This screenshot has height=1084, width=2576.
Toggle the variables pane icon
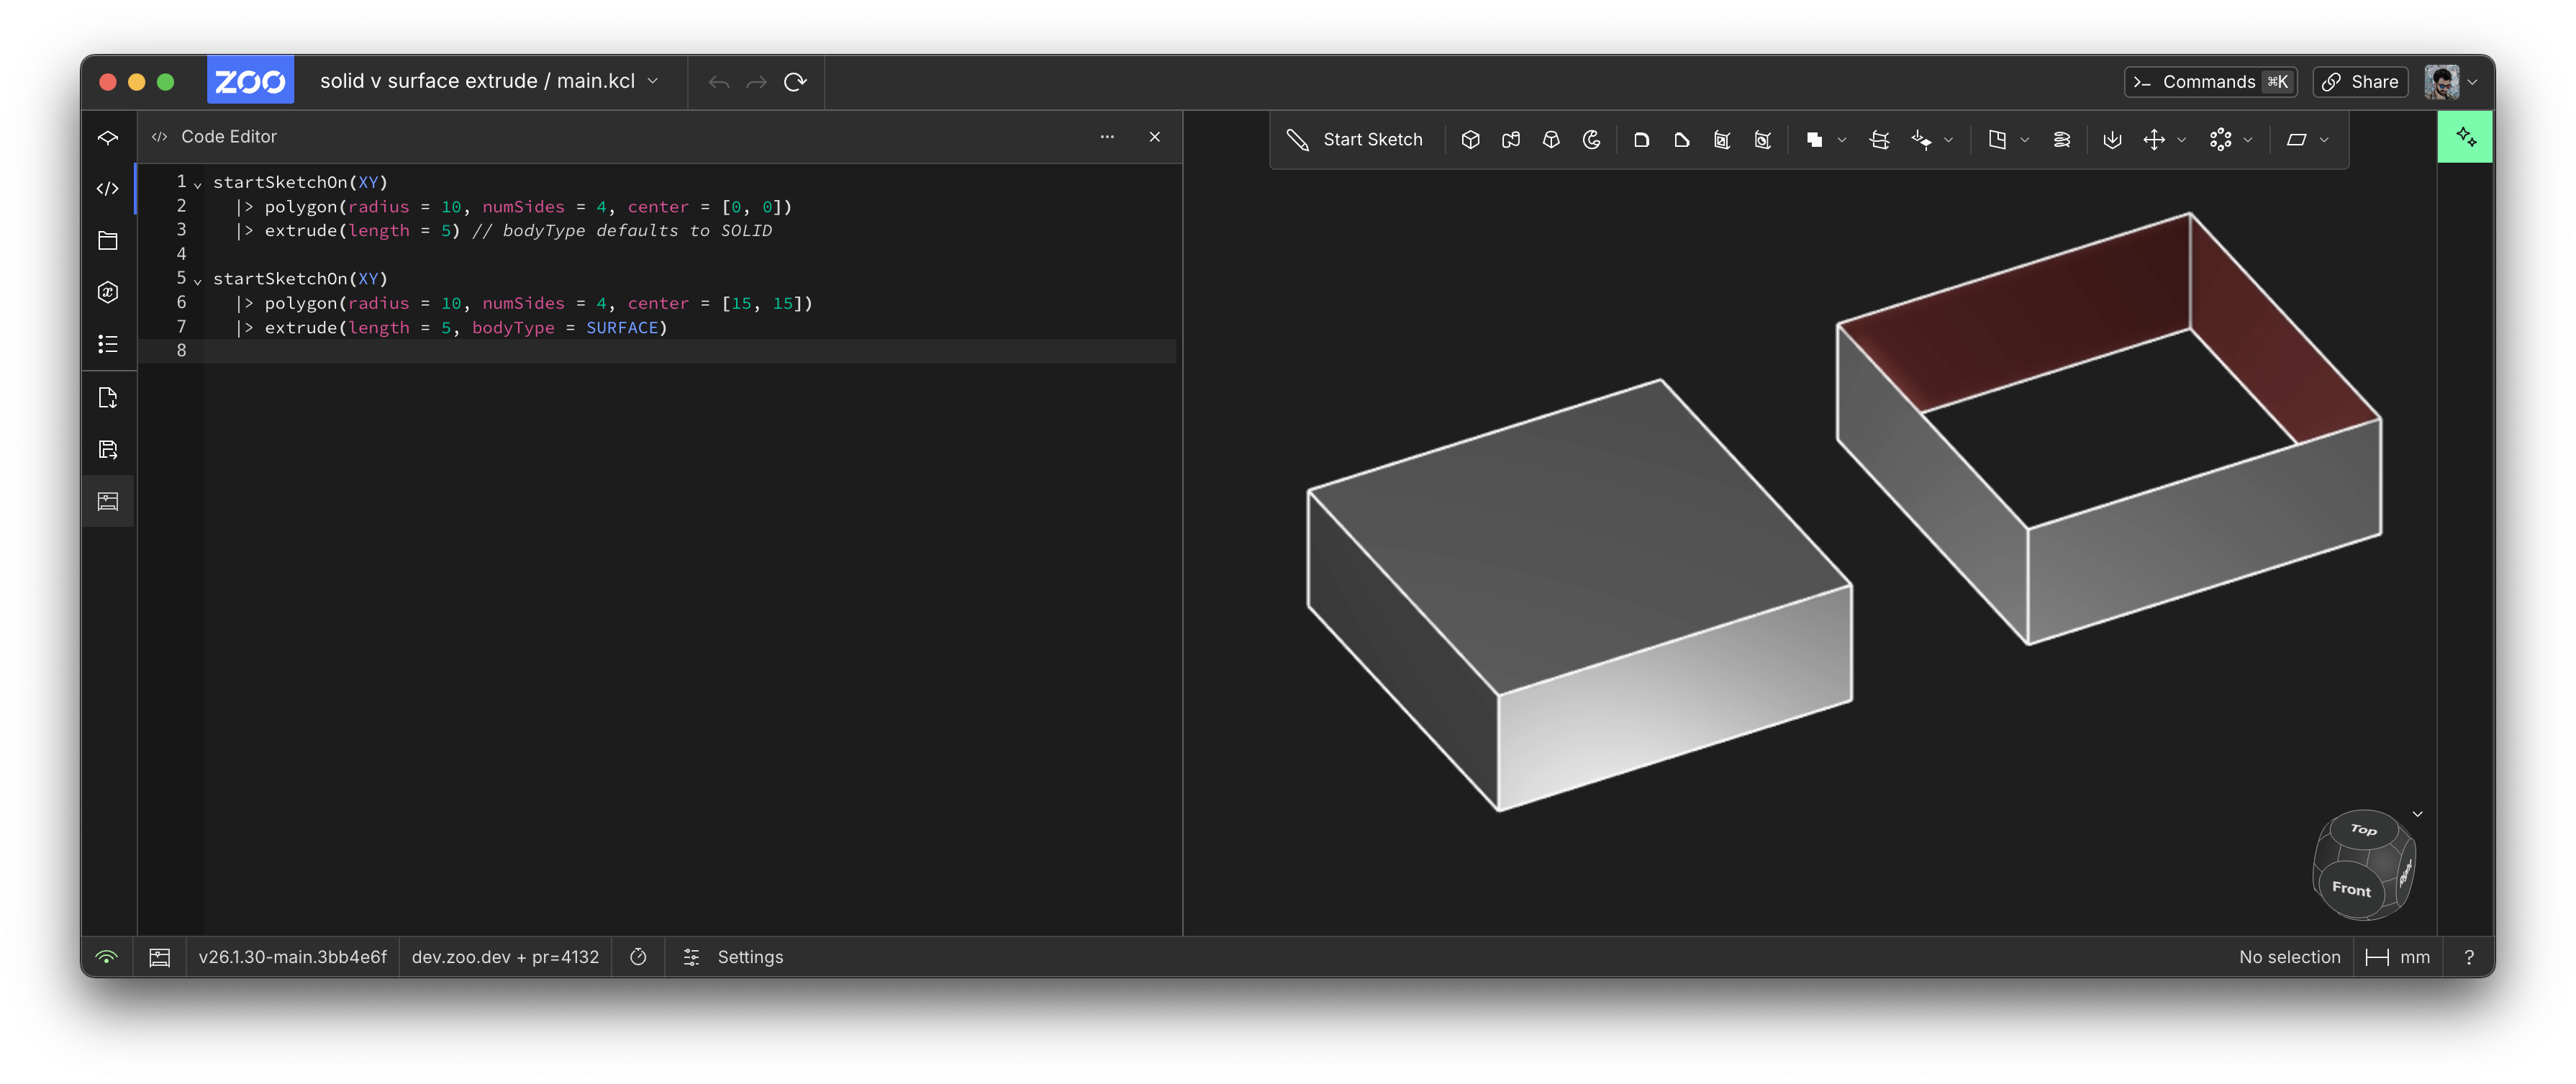point(108,293)
